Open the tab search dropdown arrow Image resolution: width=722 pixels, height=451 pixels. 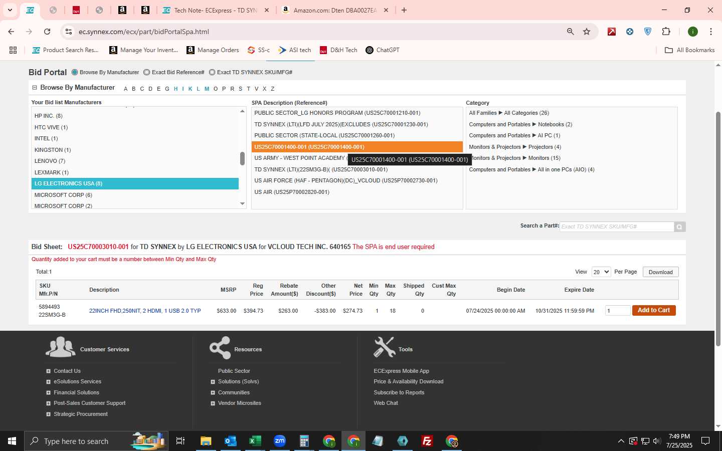(x=10, y=10)
